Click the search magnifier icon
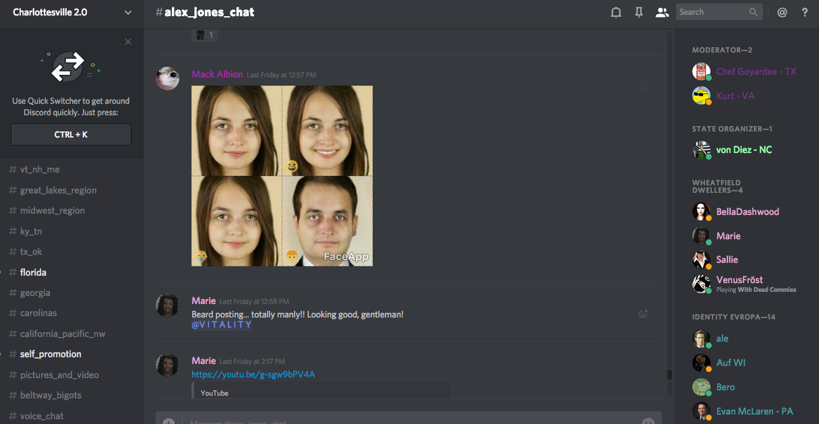This screenshot has width=819, height=424. [754, 12]
